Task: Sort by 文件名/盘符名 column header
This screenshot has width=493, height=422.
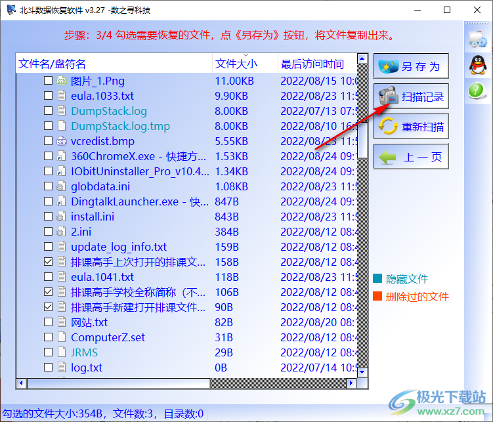Action: [x=114, y=64]
